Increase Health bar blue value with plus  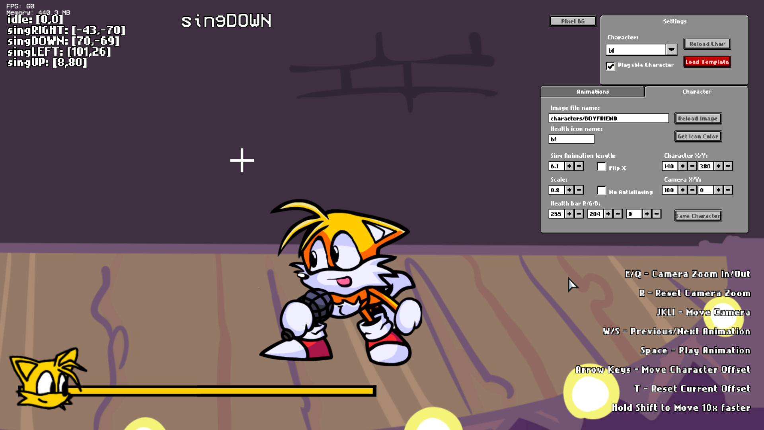pyautogui.click(x=647, y=214)
